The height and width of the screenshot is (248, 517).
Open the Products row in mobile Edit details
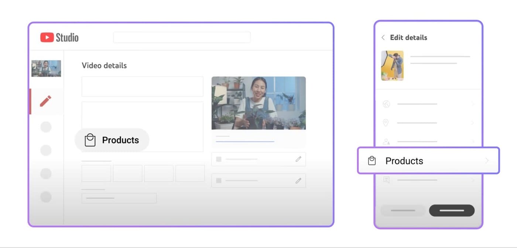[x=428, y=161]
